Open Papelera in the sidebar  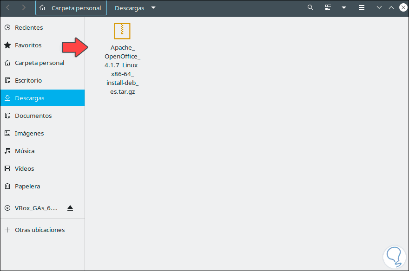[x=42, y=187]
